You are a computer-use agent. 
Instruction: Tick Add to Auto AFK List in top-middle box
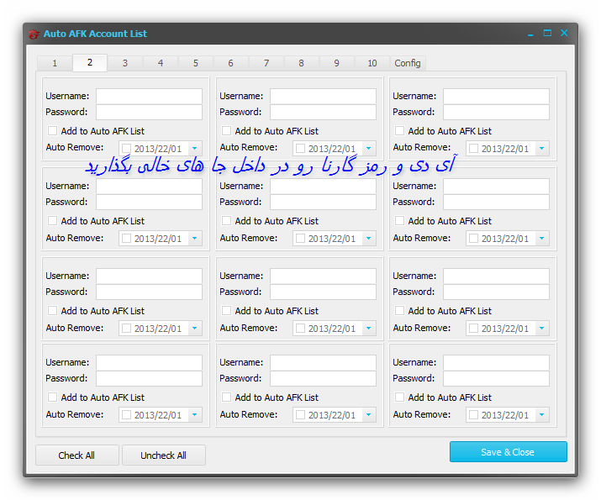click(226, 131)
